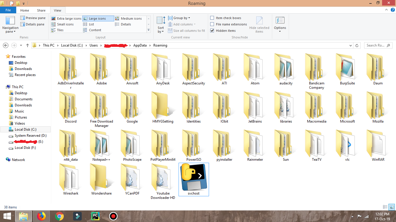Switch to large icons view in status bar

[392, 207]
